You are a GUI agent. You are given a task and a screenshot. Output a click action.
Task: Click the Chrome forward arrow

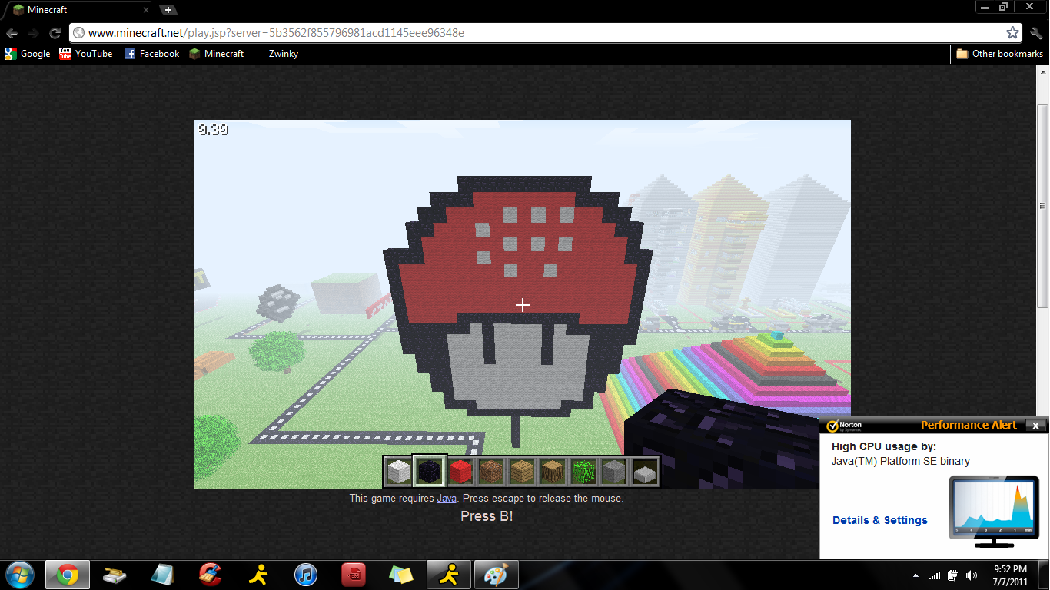pos(33,33)
